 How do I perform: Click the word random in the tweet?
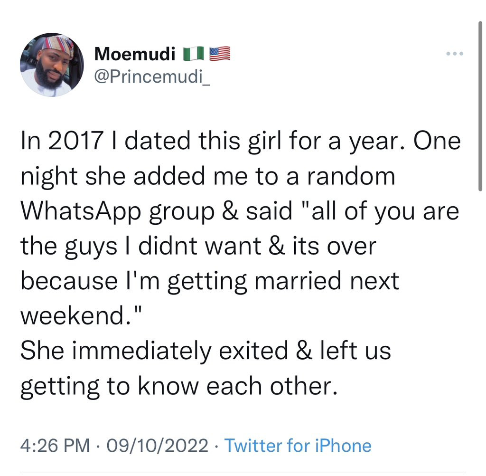click(352, 176)
